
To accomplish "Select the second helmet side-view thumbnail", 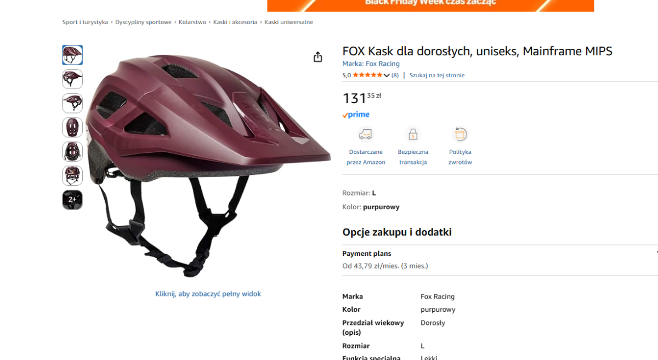I will 72,79.
